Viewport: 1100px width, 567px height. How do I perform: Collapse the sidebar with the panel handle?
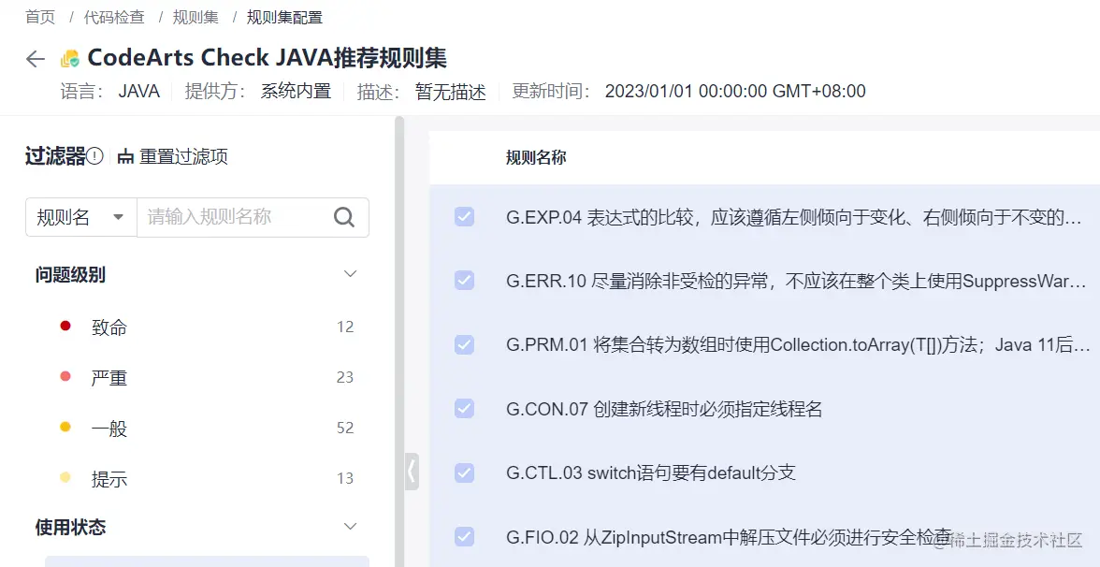[412, 471]
